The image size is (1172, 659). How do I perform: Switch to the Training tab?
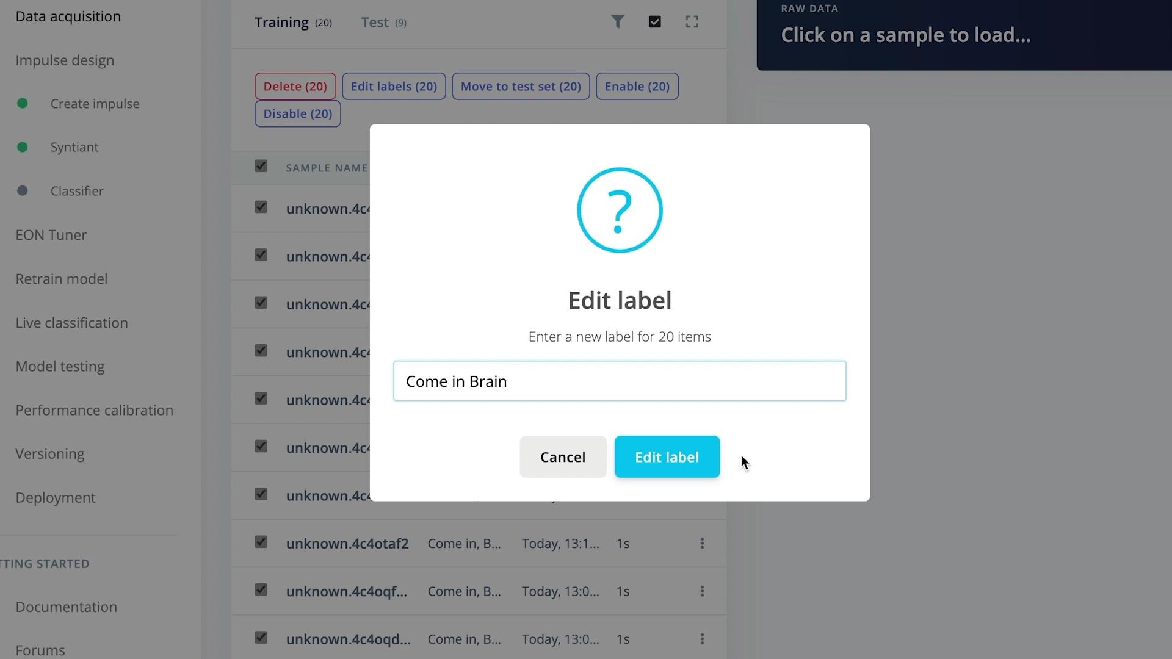[x=282, y=22]
